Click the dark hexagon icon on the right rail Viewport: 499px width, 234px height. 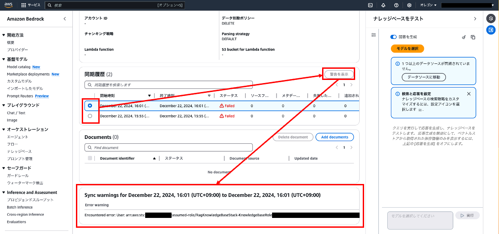[491, 18]
